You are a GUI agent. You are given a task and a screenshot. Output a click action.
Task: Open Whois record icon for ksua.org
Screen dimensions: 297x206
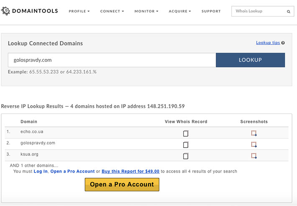click(x=186, y=156)
